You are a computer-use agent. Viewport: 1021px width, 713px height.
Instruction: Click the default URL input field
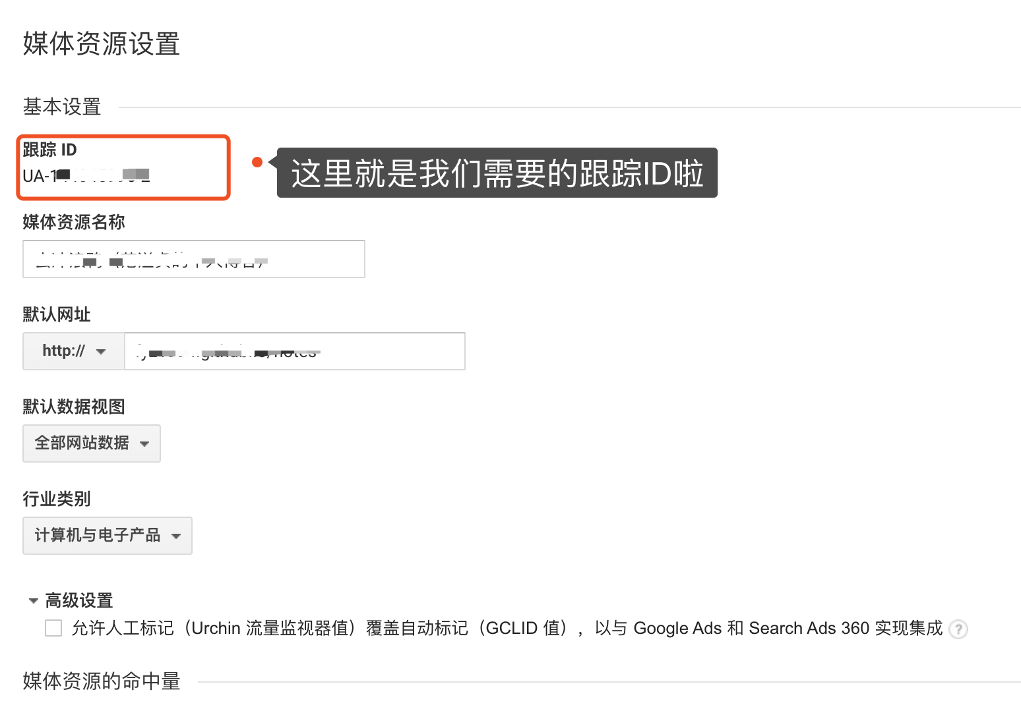click(295, 351)
